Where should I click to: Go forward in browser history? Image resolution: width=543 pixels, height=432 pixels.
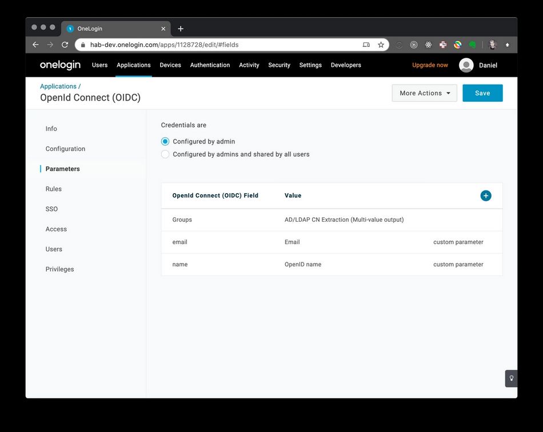(x=50, y=45)
